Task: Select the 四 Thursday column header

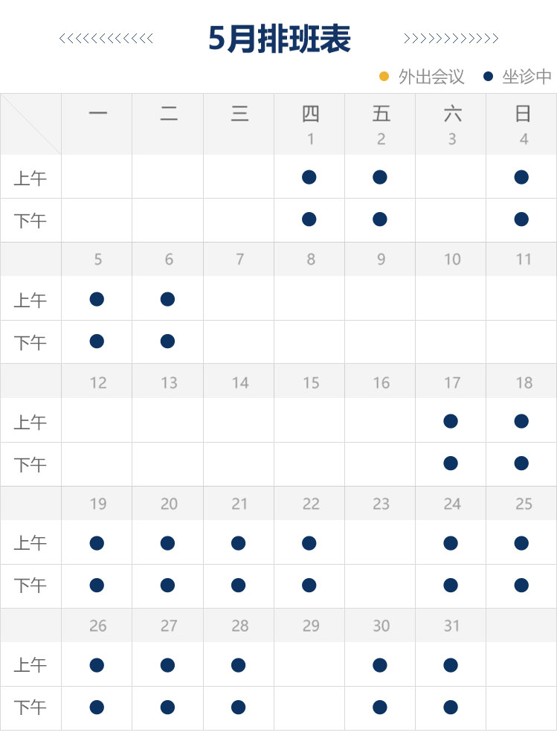Action: point(310,114)
